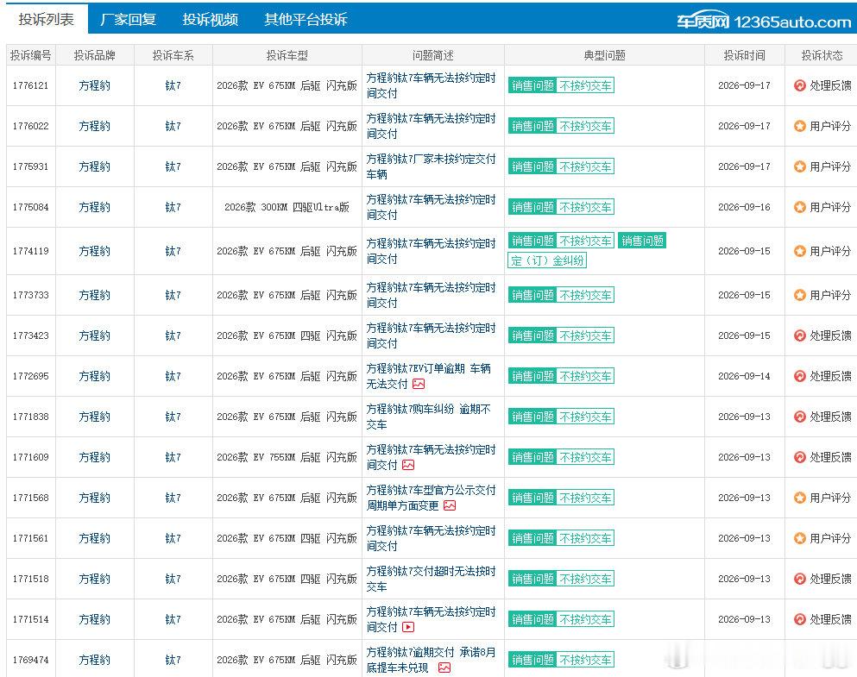Viewport: 857px width, 677px height.
Task: Open the 投诉视频 tab
Action: [211, 20]
